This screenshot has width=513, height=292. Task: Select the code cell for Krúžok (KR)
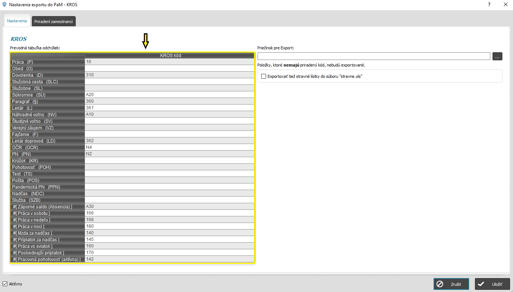(x=170, y=160)
